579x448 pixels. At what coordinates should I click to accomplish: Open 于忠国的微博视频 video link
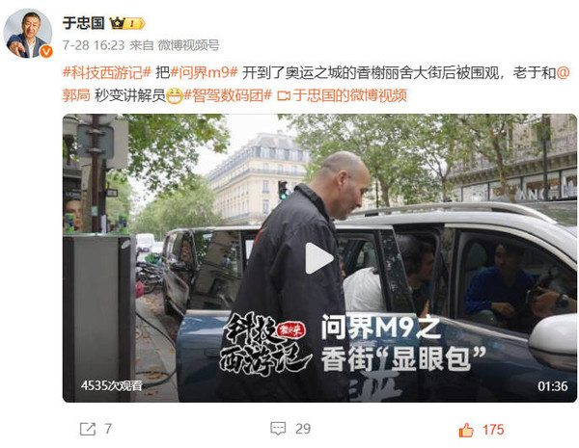pyautogui.click(x=349, y=95)
